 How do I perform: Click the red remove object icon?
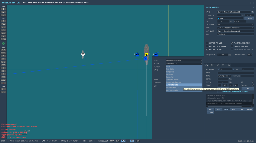click(3, 83)
